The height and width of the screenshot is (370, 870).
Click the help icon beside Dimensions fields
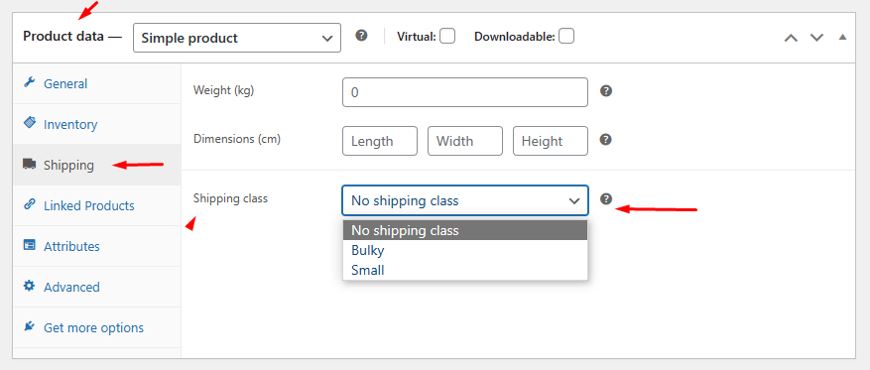tap(606, 140)
